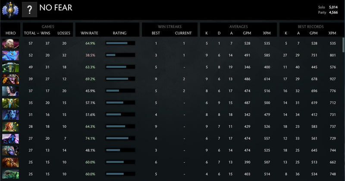Click the NO FEAR player name
Screen dimensions: 345x181
[56, 8]
